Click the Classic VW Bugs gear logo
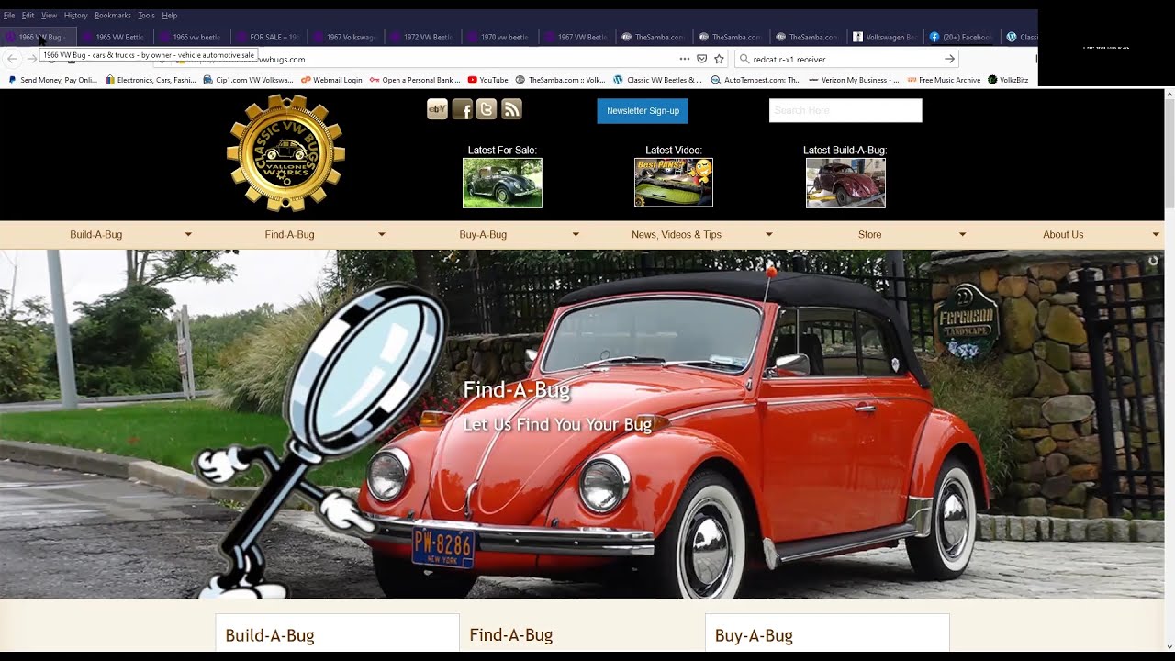This screenshot has height=661, width=1175. pyautogui.click(x=285, y=153)
